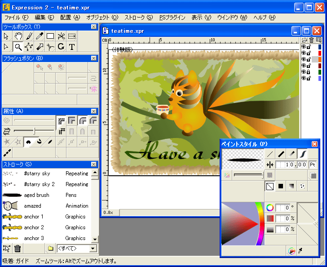Click the pink starburst icon in Flash Button panel
327x267 pixels.
tap(93, 89)
